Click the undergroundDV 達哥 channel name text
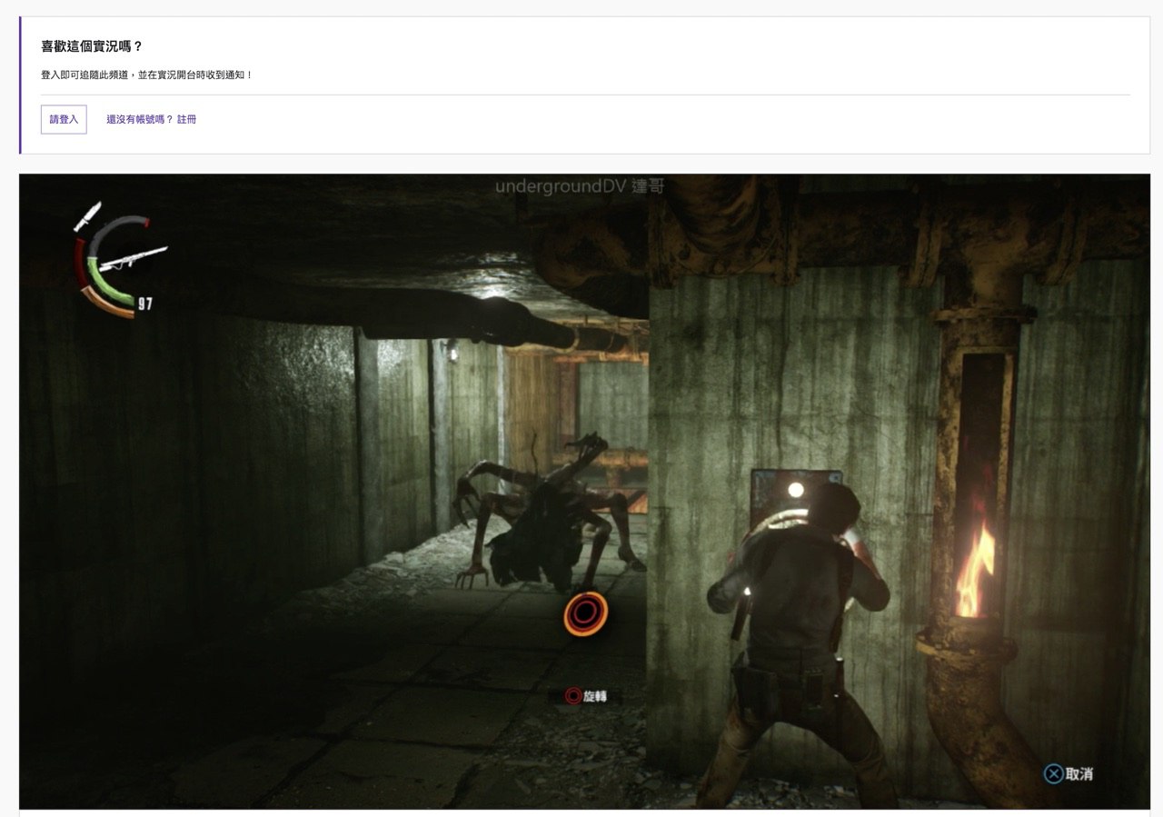 click(x=579, y=186)
